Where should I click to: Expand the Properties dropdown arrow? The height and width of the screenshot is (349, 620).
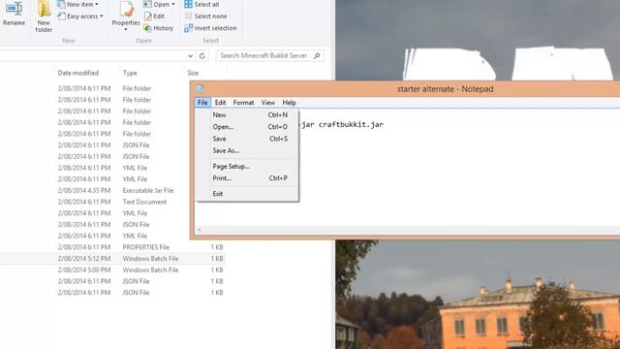(x=126, y=30)
